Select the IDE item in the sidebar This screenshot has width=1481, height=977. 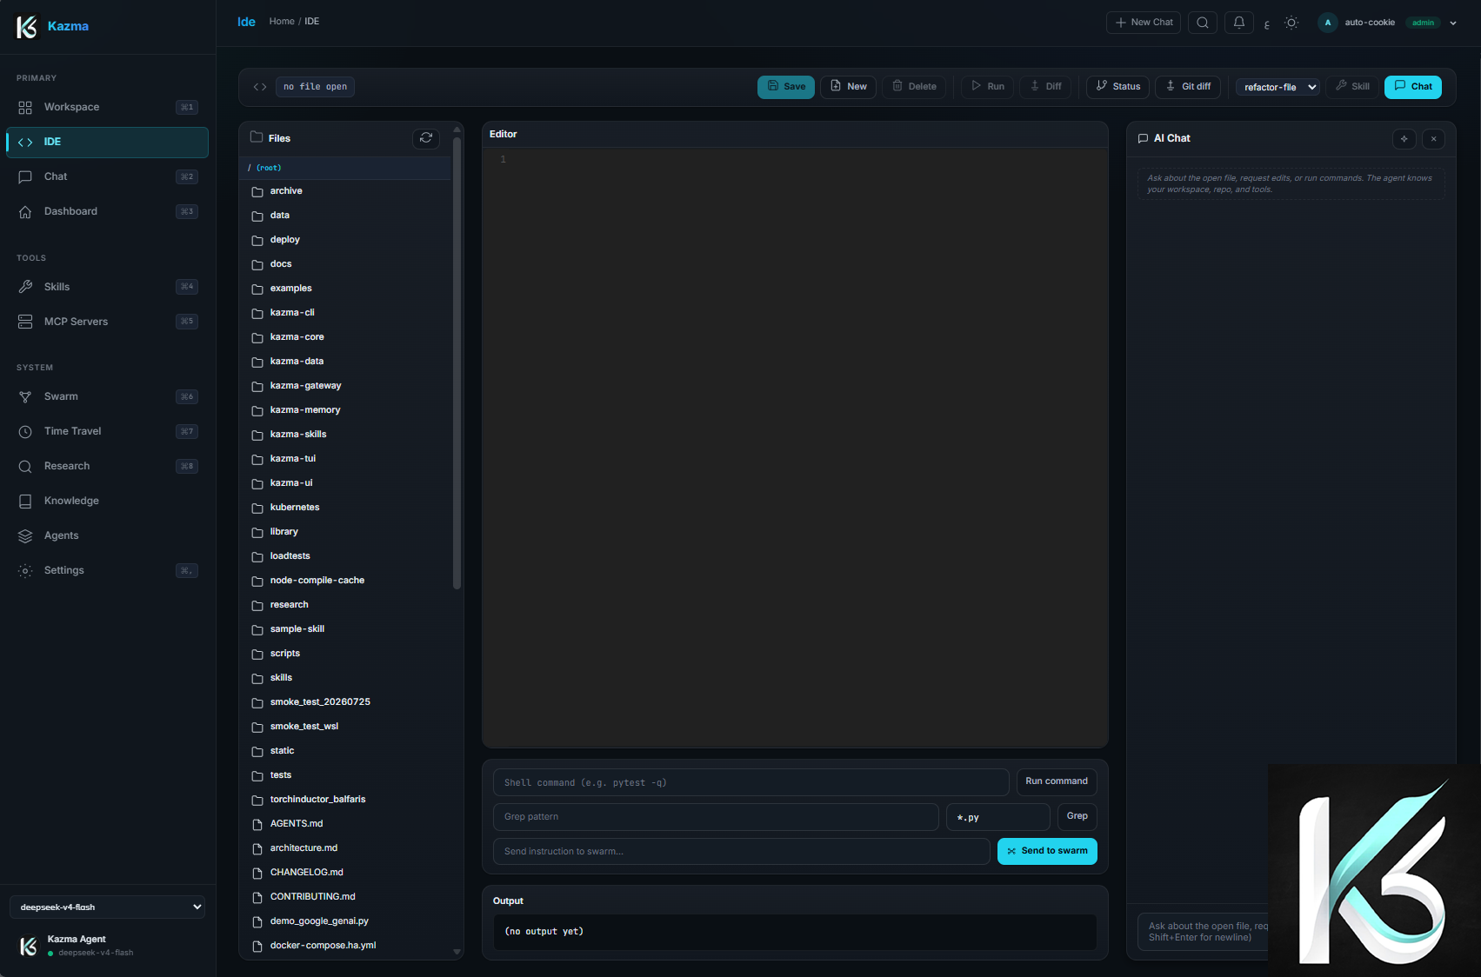[107, 142]
